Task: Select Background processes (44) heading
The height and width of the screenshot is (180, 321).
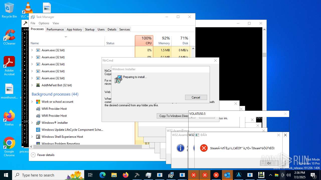Action: click(x=55, y=94)
